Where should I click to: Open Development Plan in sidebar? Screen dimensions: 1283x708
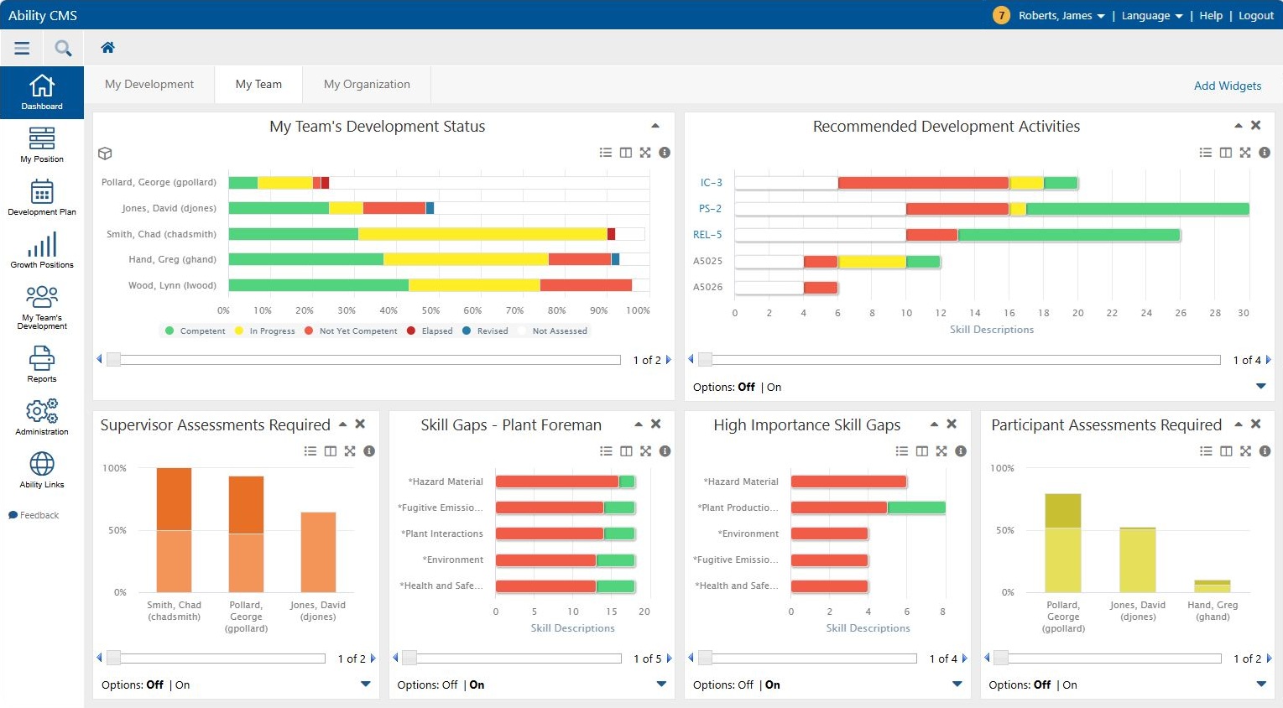[x=42, y=197]
